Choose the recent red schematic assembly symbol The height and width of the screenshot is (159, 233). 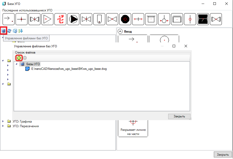(60, 19)
